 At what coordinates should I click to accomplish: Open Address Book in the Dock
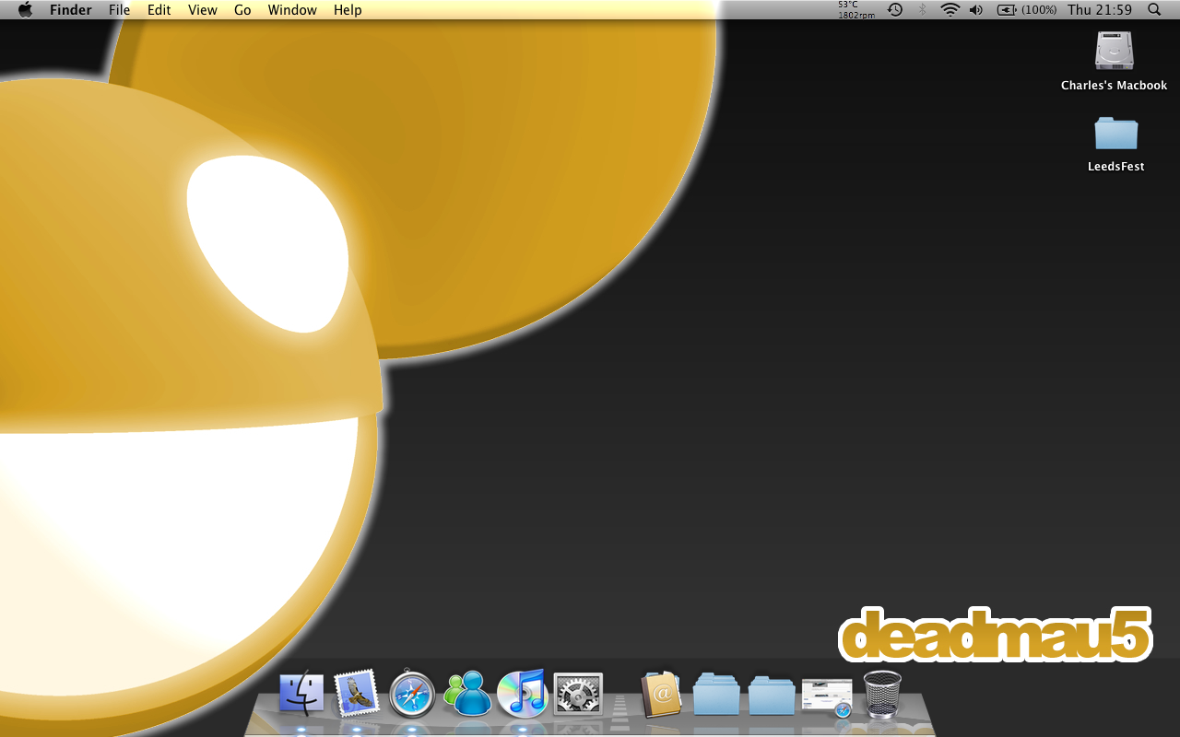[662, 694]
